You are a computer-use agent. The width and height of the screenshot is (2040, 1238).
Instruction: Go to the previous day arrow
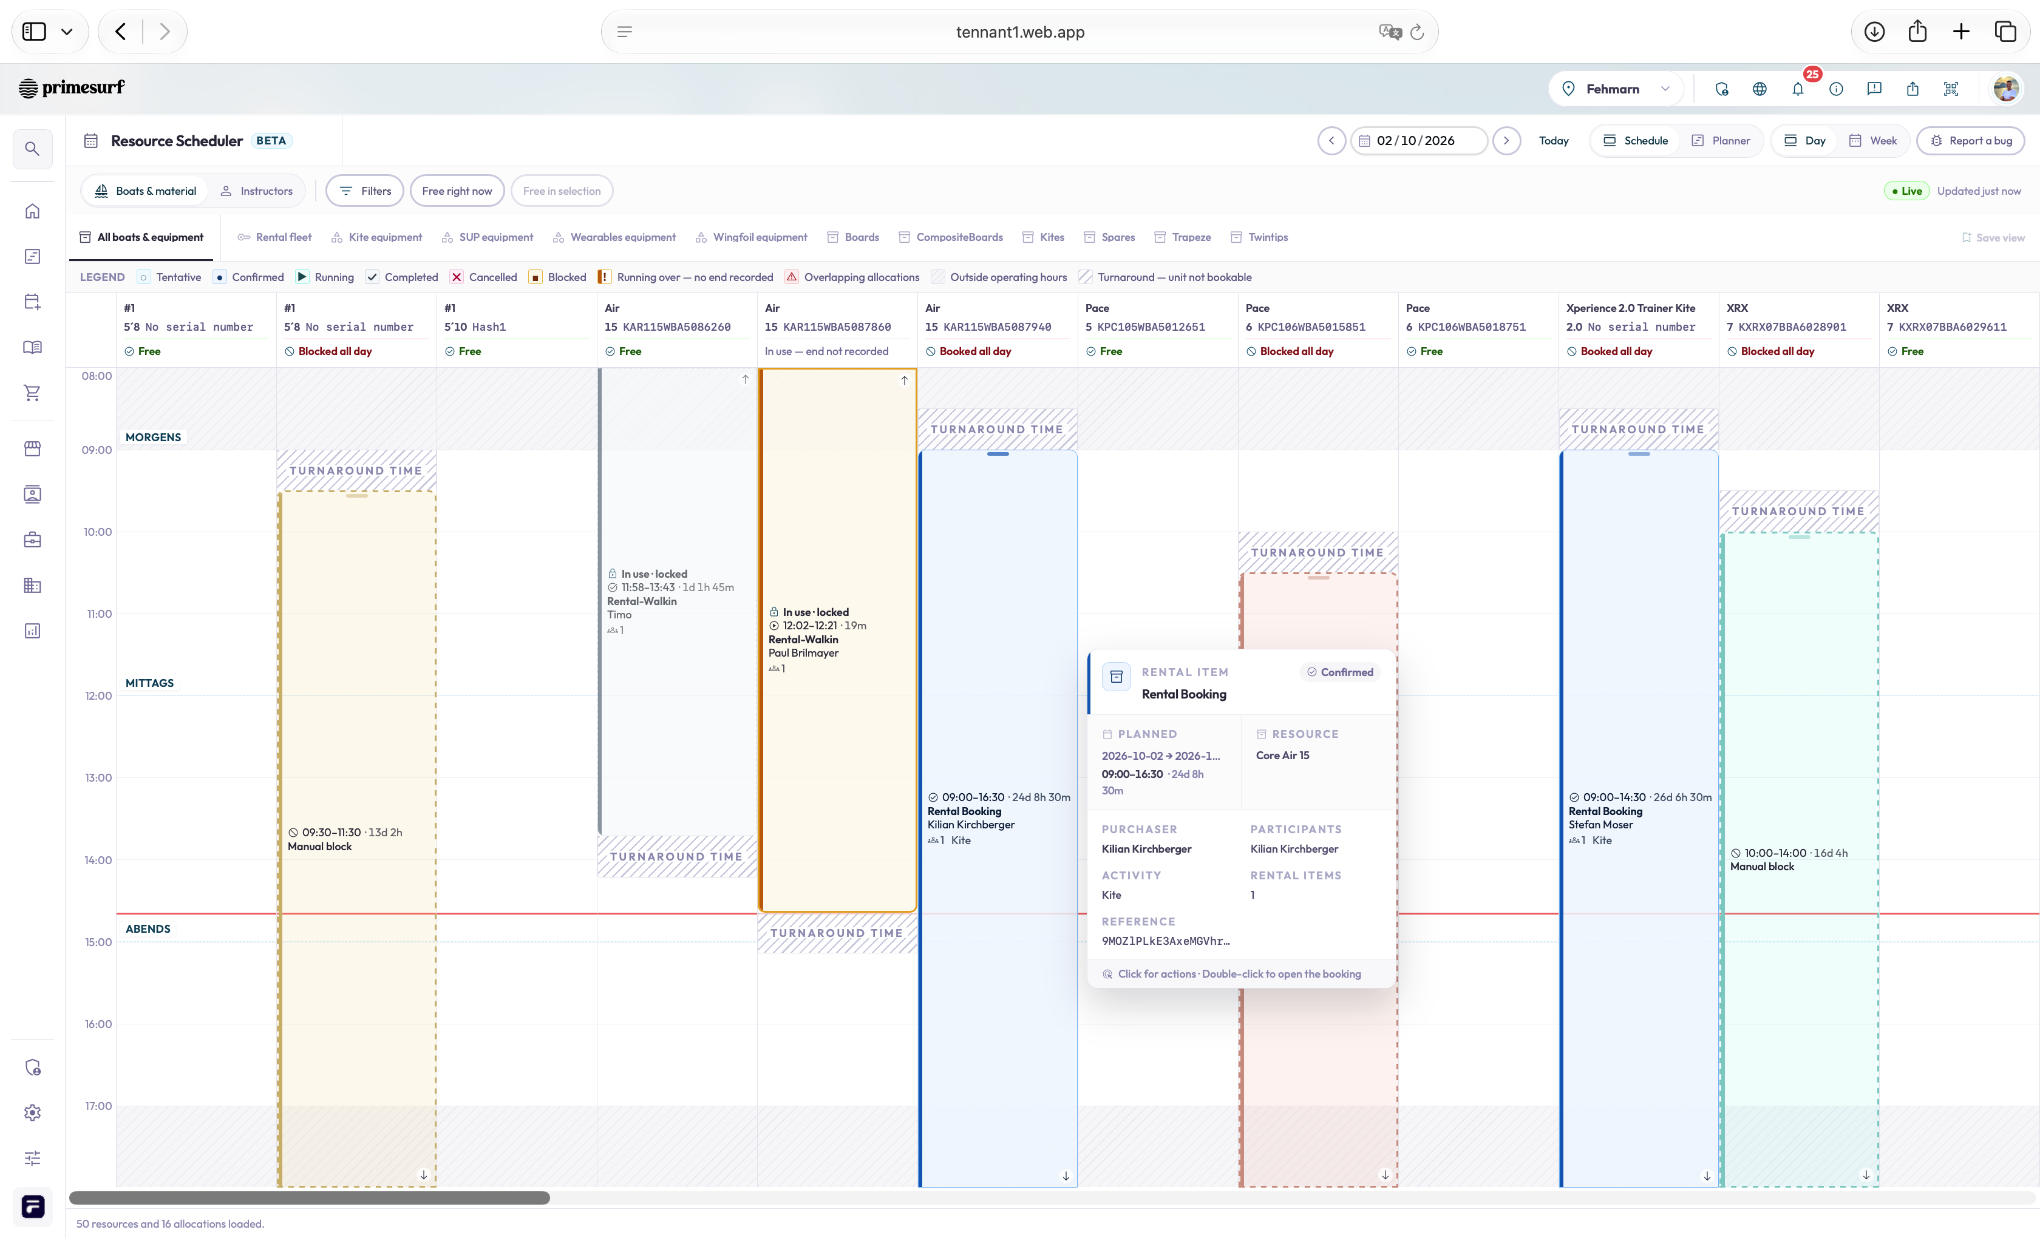pyautogui.click(x=1331, y=141)
